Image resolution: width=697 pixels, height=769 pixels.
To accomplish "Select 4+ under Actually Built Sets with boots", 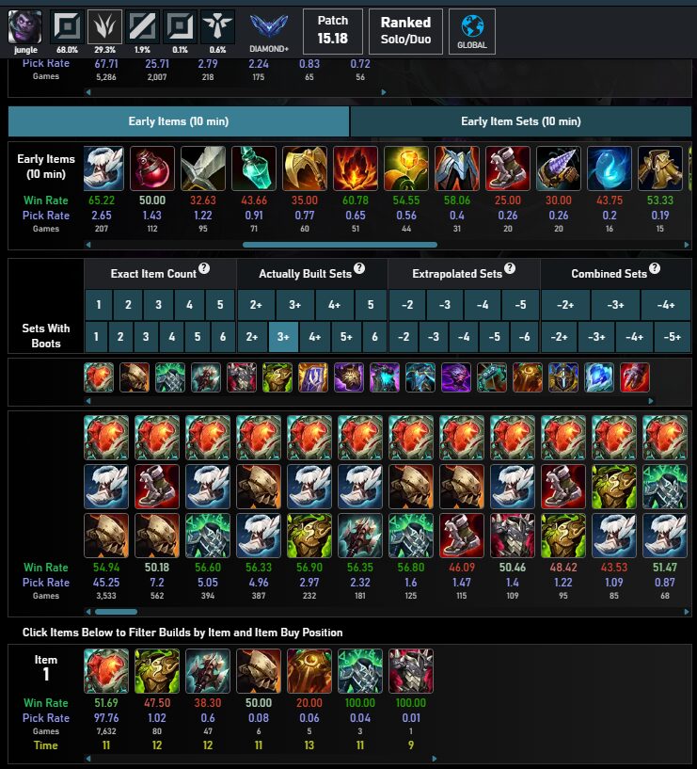I will [315, 337].
